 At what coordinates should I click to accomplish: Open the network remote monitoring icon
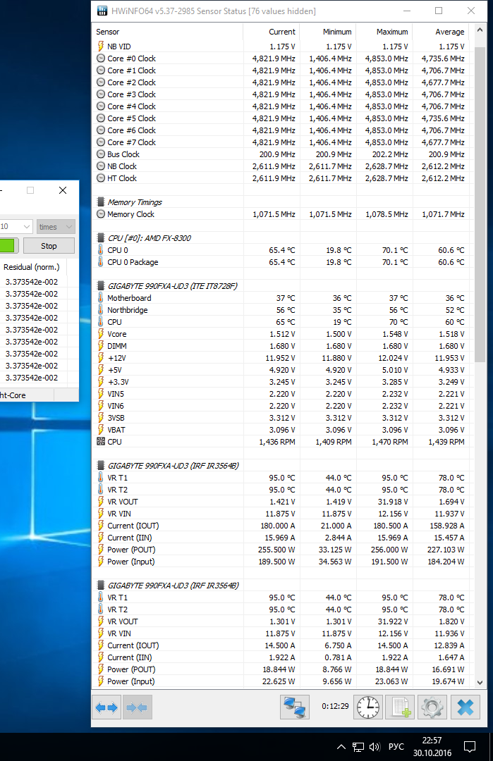pyautogui.click(x=295, y=707)
